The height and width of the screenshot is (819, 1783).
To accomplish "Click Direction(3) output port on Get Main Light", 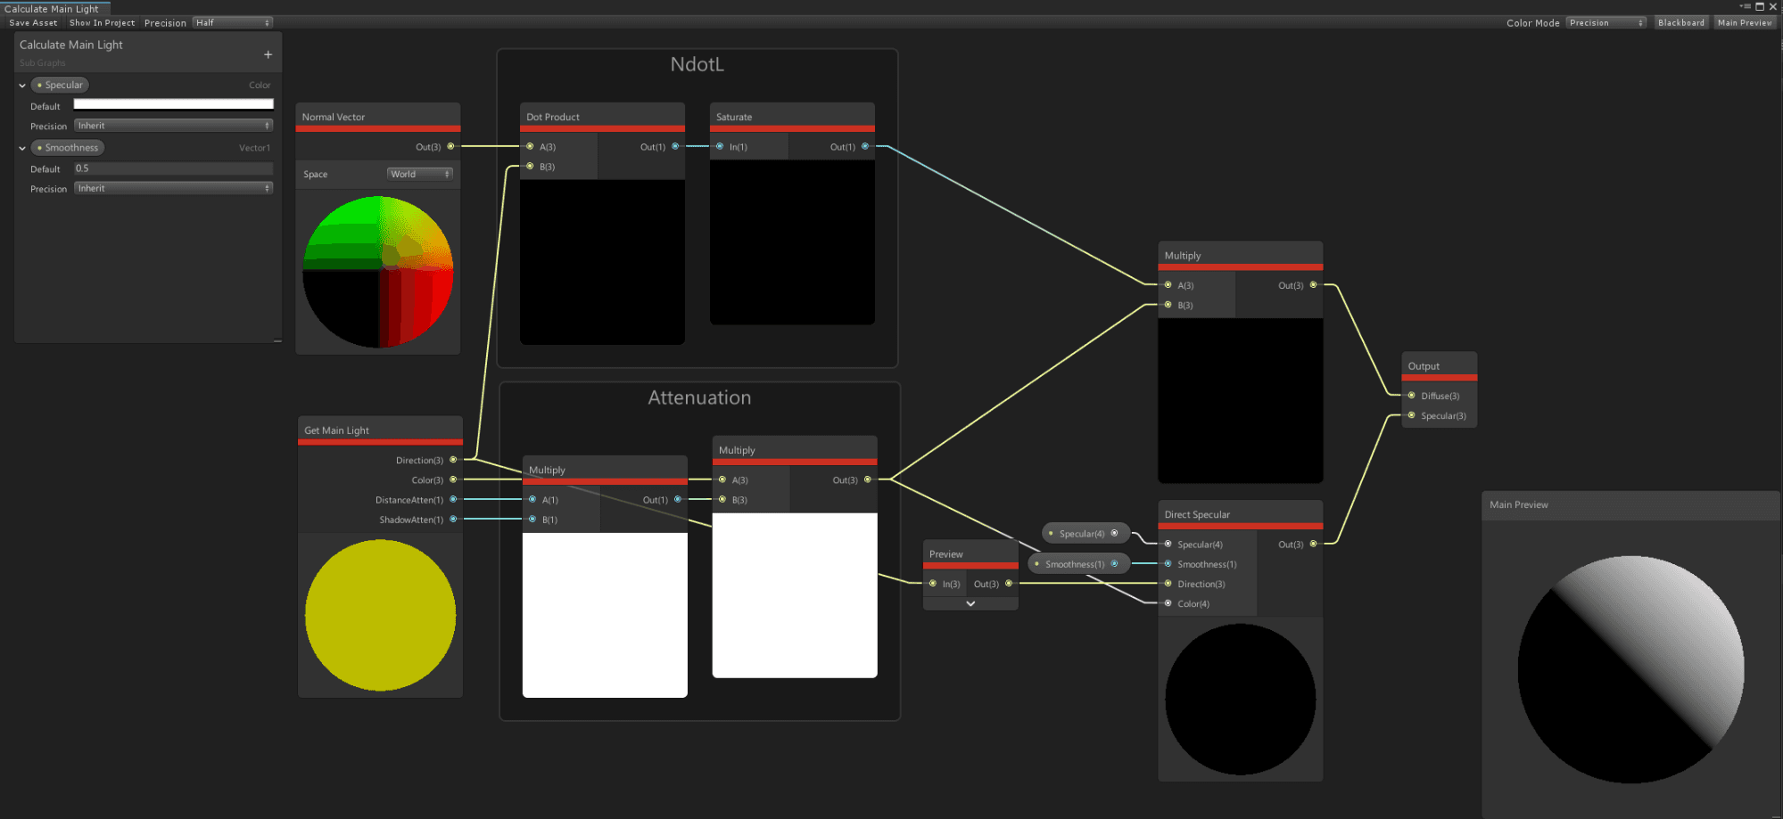I will 453,460.
